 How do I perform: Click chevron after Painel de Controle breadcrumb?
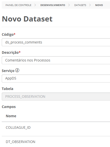click(x=35, y=5)
